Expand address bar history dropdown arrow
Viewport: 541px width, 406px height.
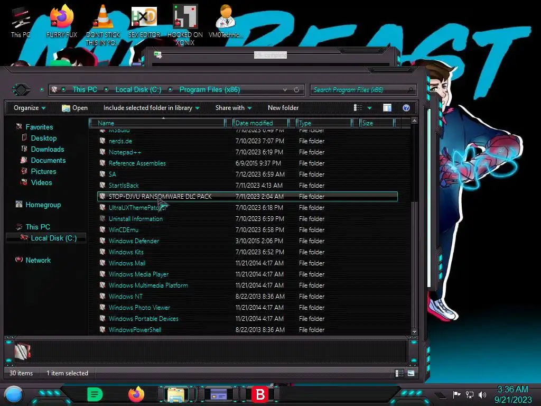point(285,90)
